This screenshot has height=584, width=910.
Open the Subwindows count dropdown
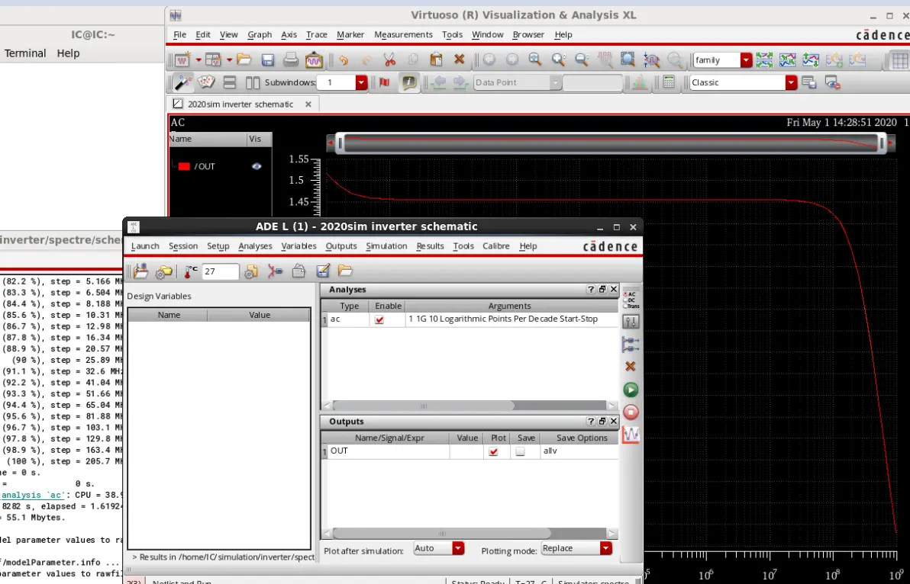click(x=362, y=82)
